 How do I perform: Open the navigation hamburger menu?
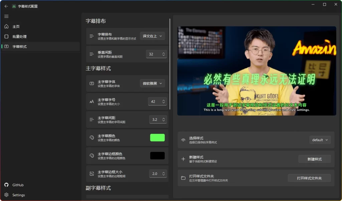tap(6, 16)
